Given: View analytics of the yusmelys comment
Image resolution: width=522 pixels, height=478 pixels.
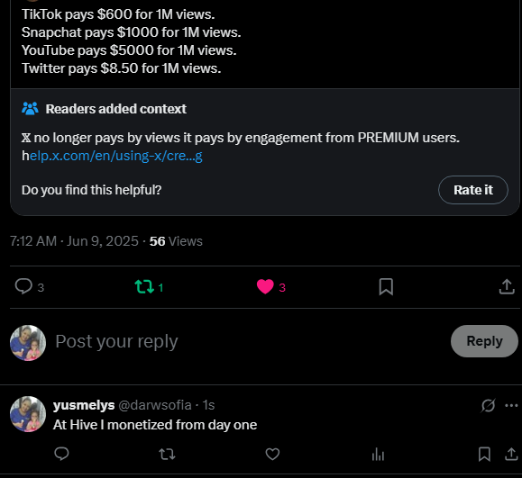Looking at the screenshot, I should point(378,454).
